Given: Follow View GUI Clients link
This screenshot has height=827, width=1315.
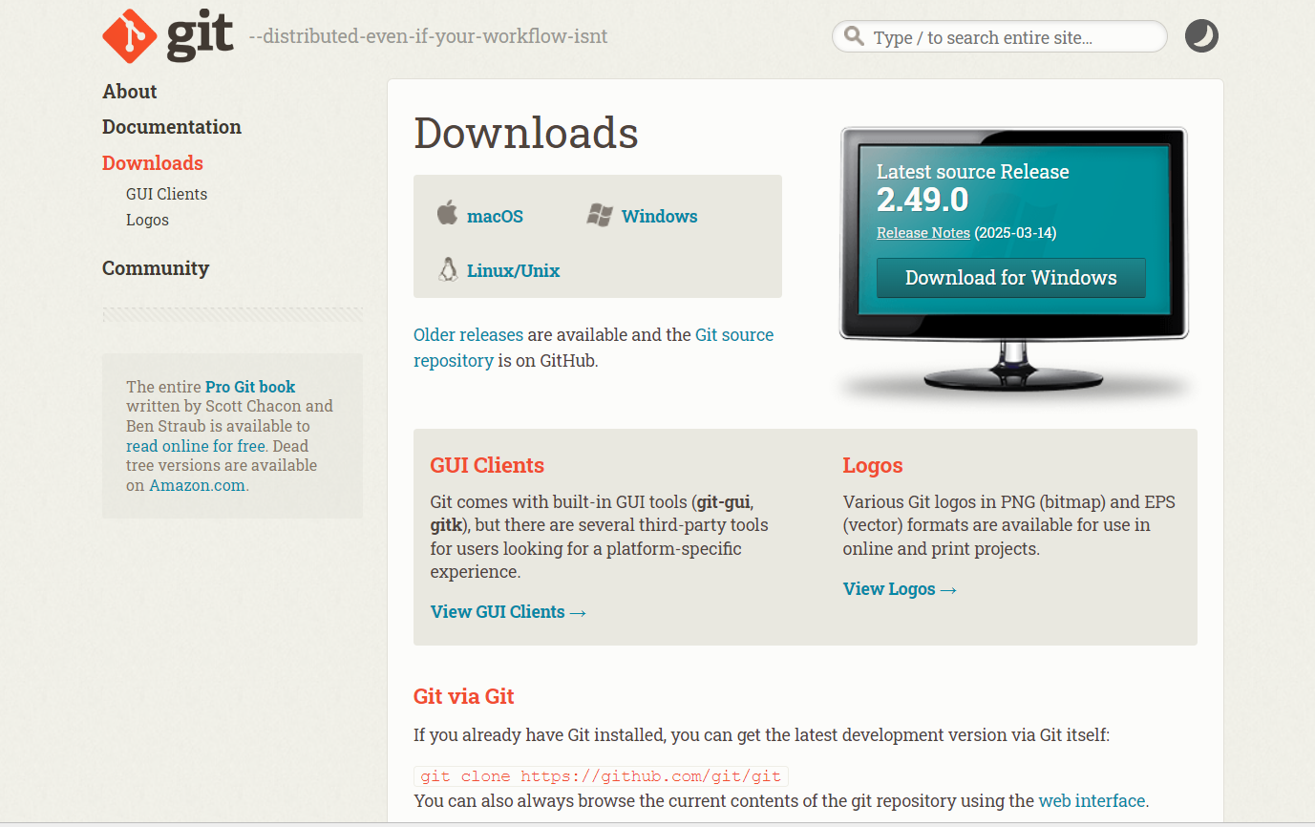Looking at the screenshot, I should tap(508, 612).
